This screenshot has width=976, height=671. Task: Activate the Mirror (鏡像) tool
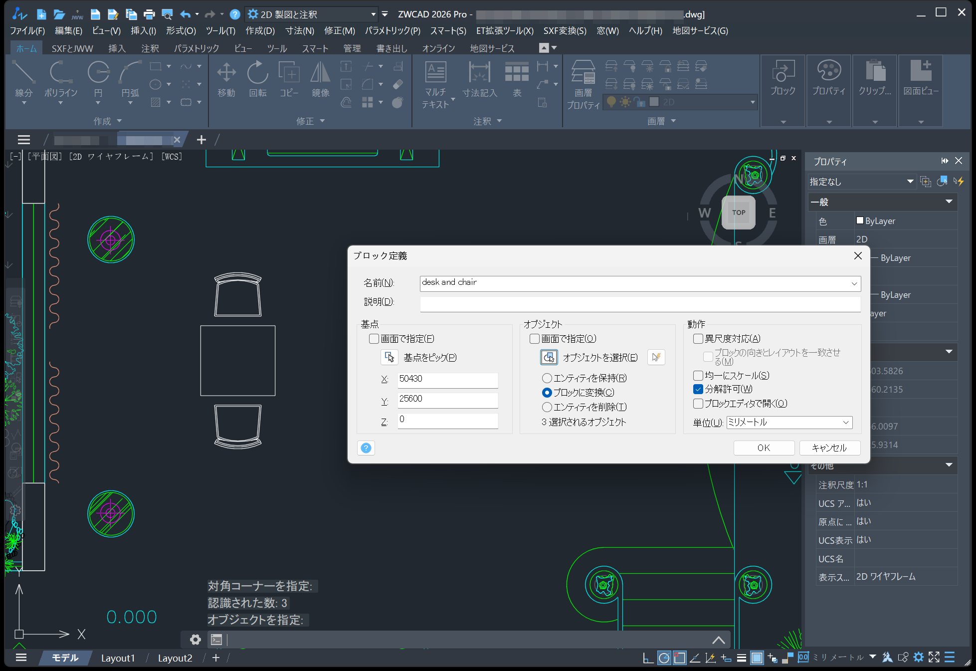click(x=321, y=78)
